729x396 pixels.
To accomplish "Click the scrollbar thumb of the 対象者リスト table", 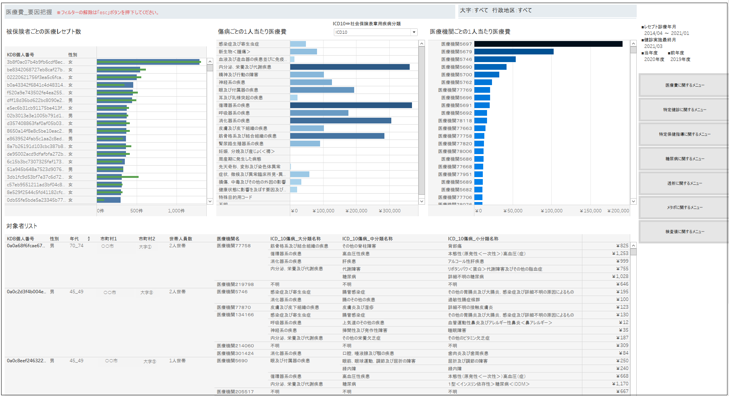I will (x=634, y=252).
